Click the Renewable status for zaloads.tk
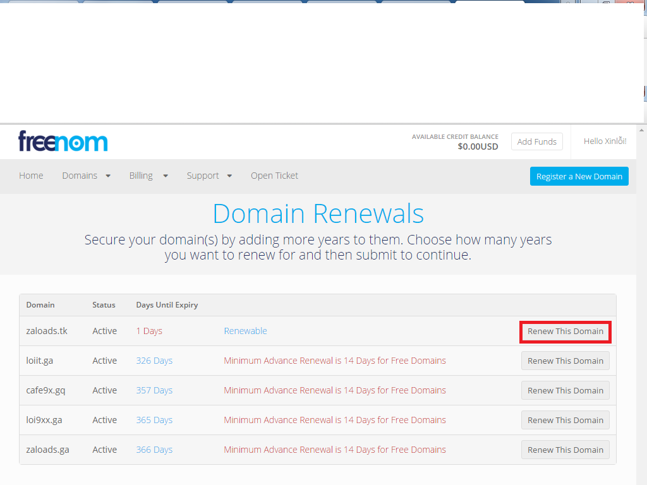647x485 pixels. click(245, 331)
